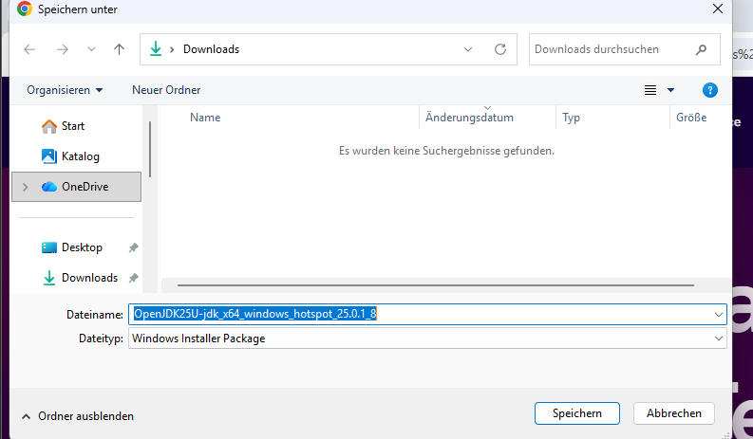This screenshot has height=439, width=753.
Task: Click the search magnifier icon
Action: coord(701,49)
